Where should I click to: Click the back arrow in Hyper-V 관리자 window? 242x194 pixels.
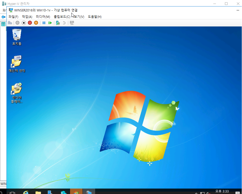pyautogui.click(x=3, y=17)
